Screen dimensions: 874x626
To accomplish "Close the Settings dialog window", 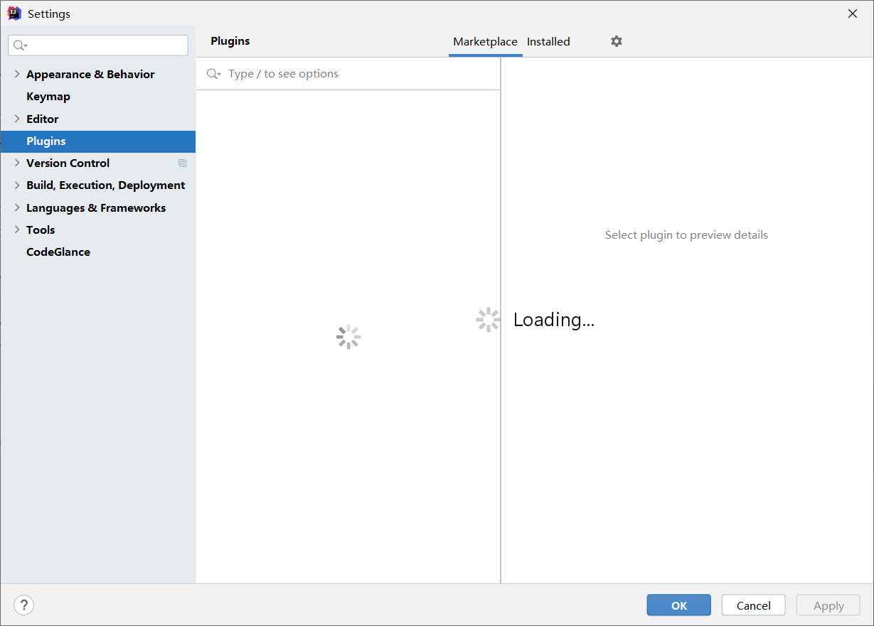I will pyautogui.click(x=853, y=14).
